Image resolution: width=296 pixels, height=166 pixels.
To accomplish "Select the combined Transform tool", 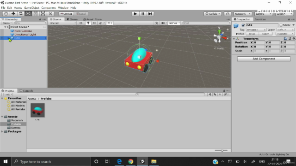I will point(43,14).
